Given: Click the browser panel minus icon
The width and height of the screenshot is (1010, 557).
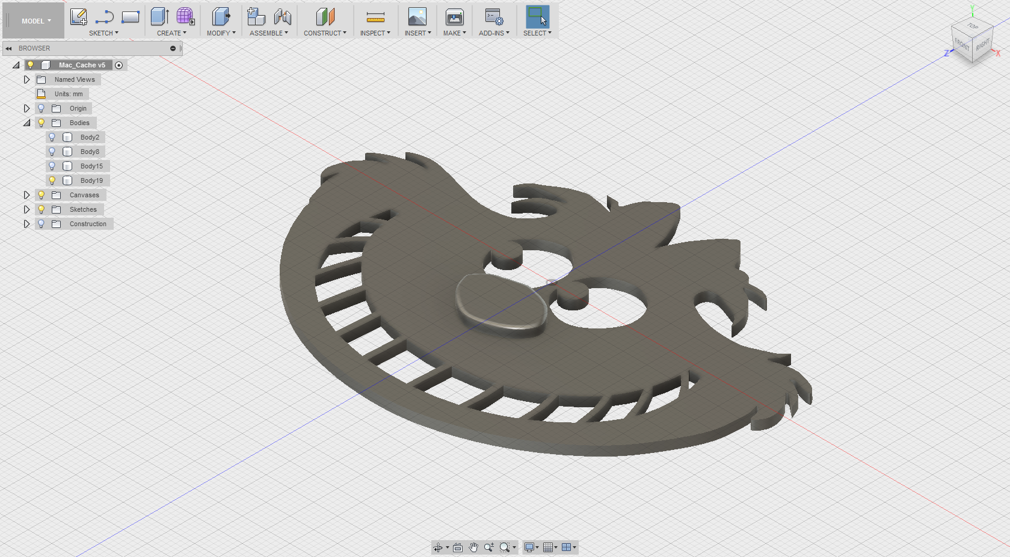Looking at the screenshot, I should [173, 48].
